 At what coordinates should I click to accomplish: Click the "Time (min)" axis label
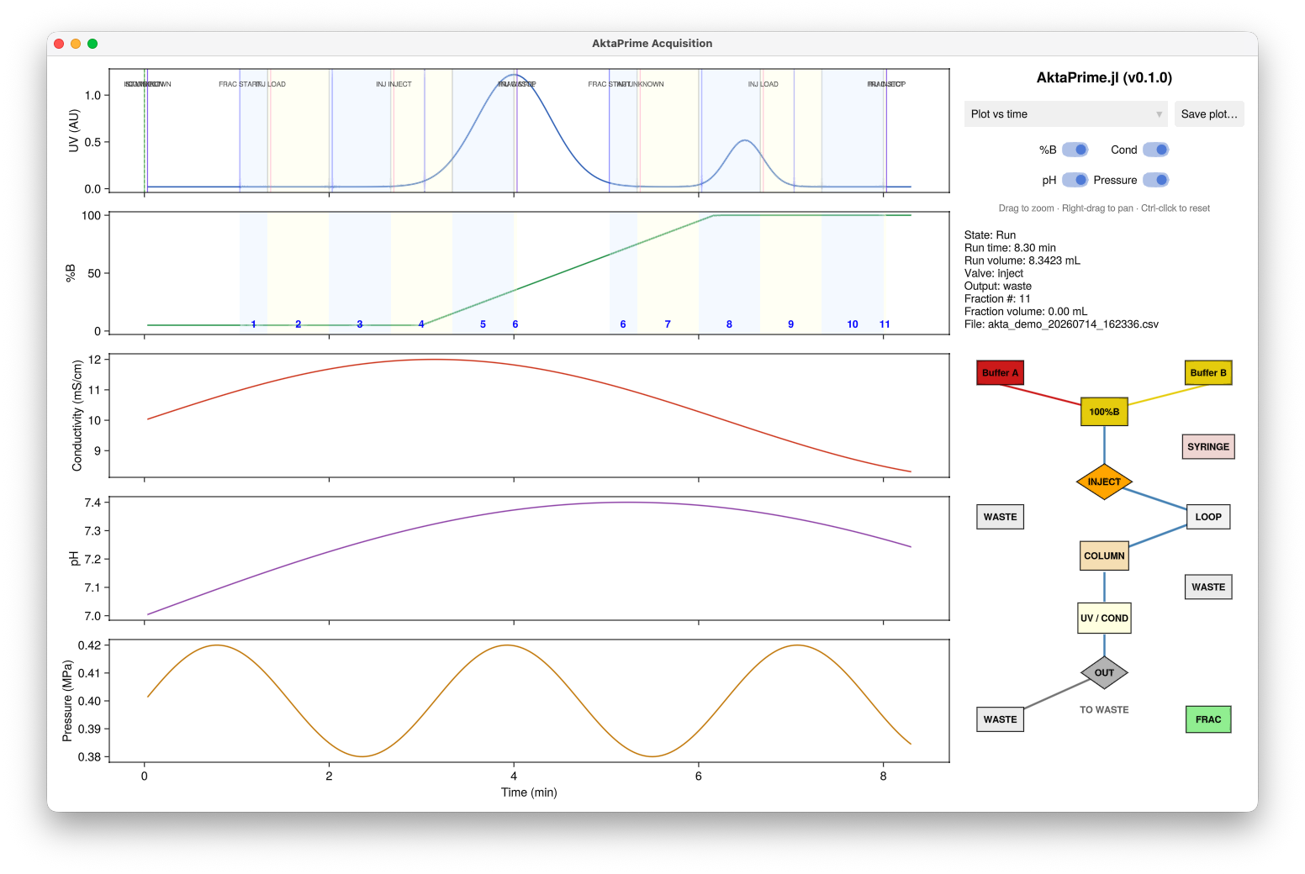(x=529, y=792)
